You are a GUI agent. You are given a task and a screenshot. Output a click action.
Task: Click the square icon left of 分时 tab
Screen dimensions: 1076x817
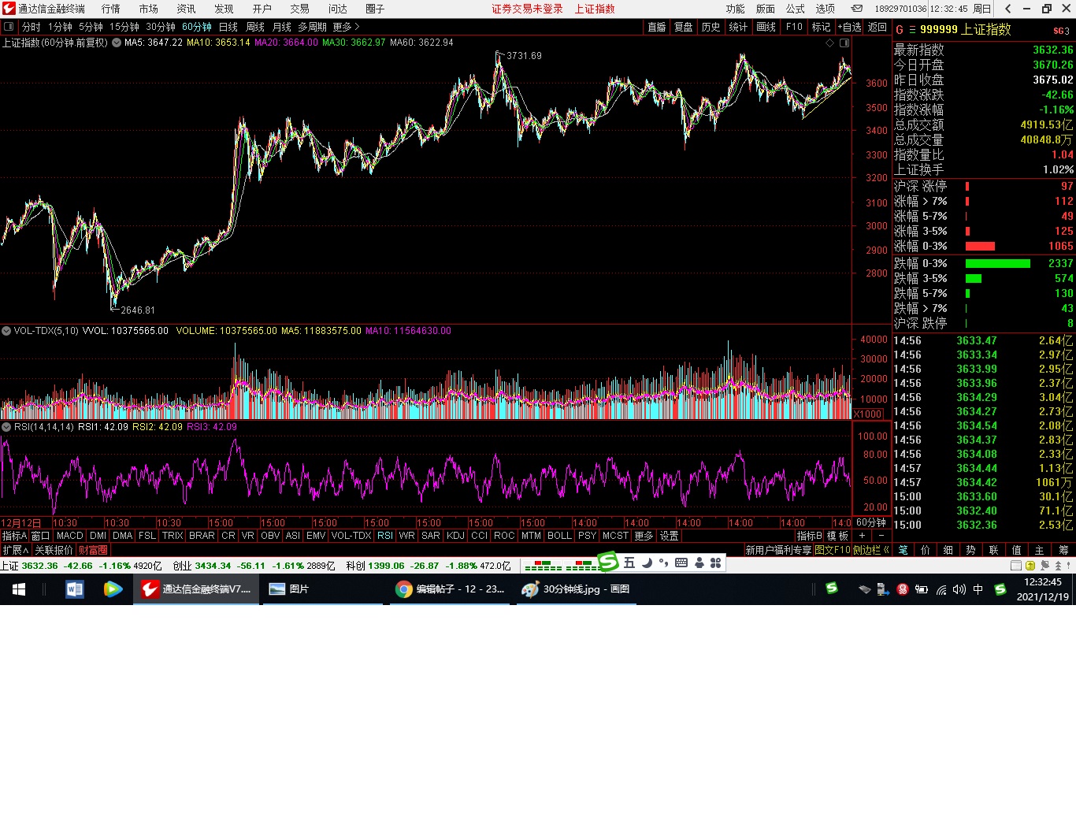coord(9,27)
